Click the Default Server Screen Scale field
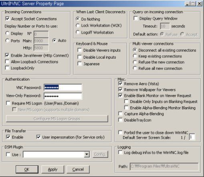Screen dimensions: 204x177 192,137
